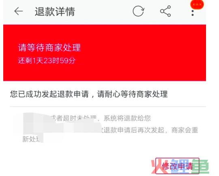
Task: Select the 您已成功发起退款申请 message
Action: click(49, 94)
